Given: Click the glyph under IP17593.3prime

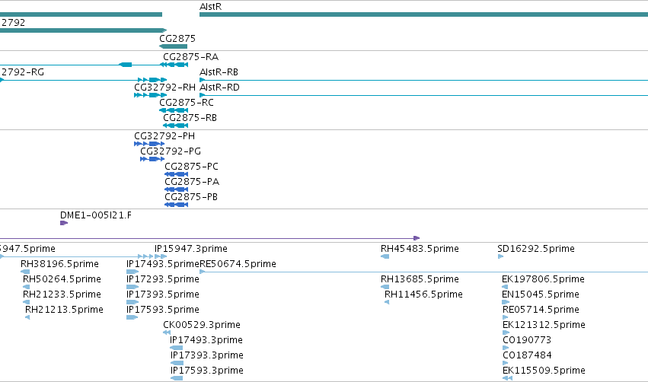Looking at the screenshot, I should tap(177, 378).
